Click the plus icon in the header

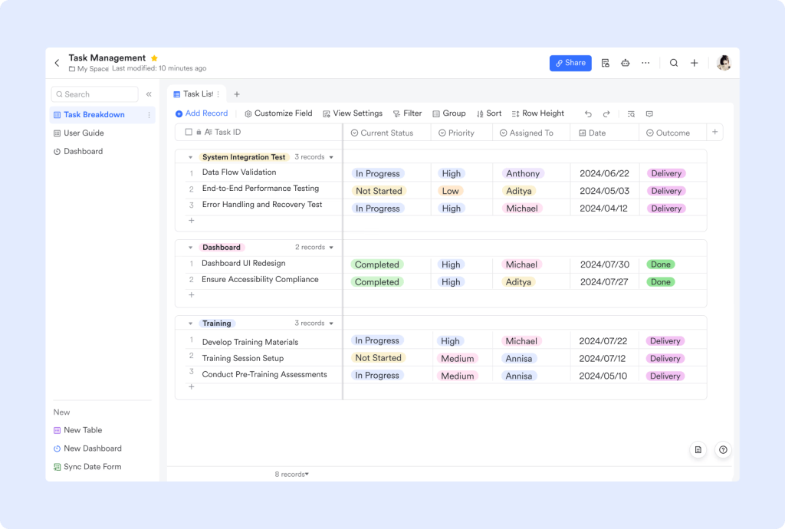point(695,63)
